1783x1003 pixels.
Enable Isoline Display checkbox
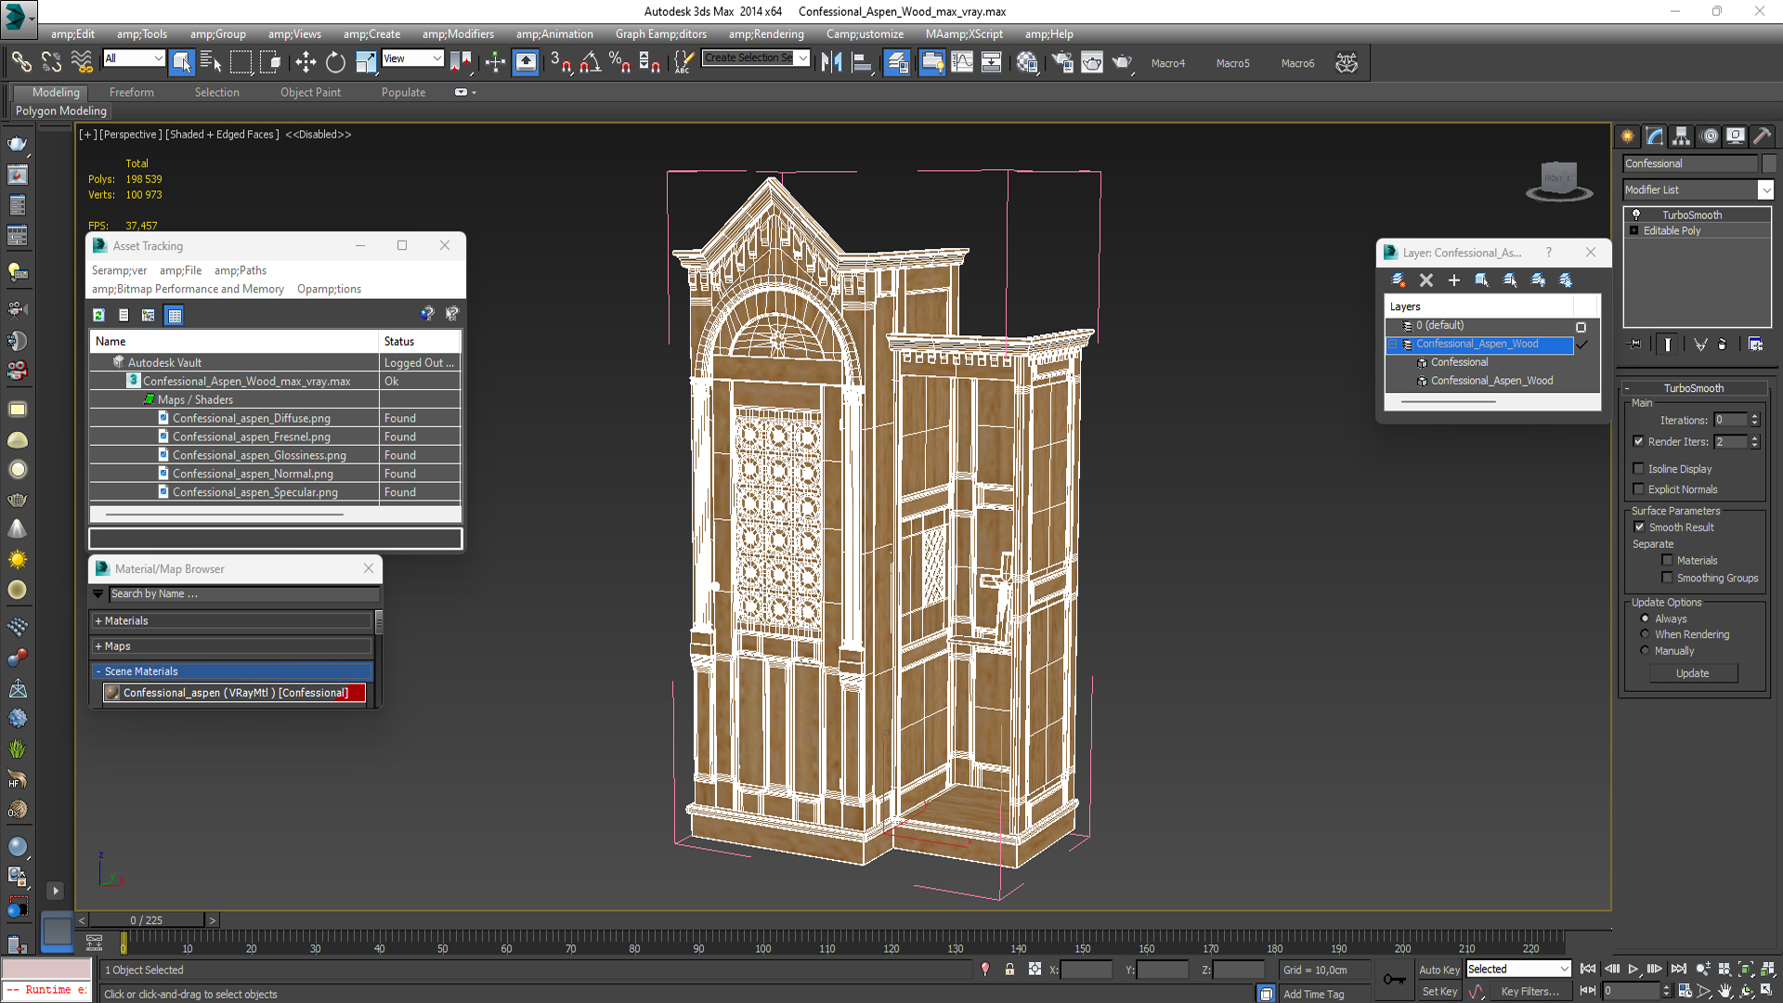1638,469
